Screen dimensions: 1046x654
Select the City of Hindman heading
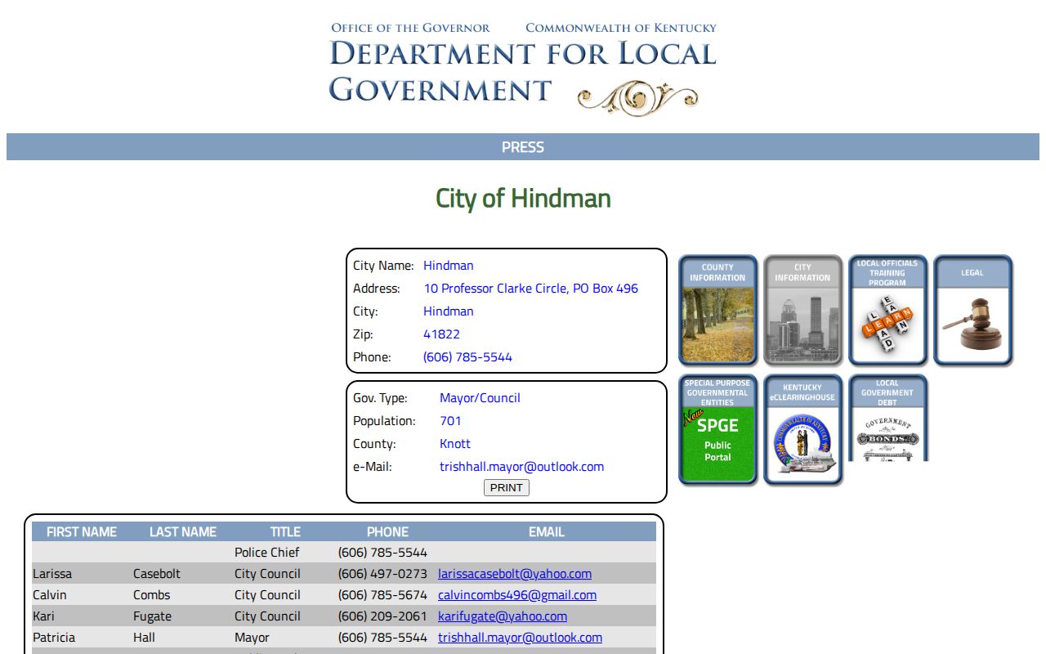pyautogui.click(x=523, y=199)
